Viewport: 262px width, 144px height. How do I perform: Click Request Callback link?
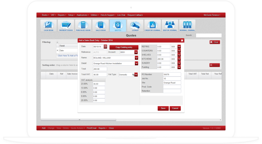coord(135,15)
